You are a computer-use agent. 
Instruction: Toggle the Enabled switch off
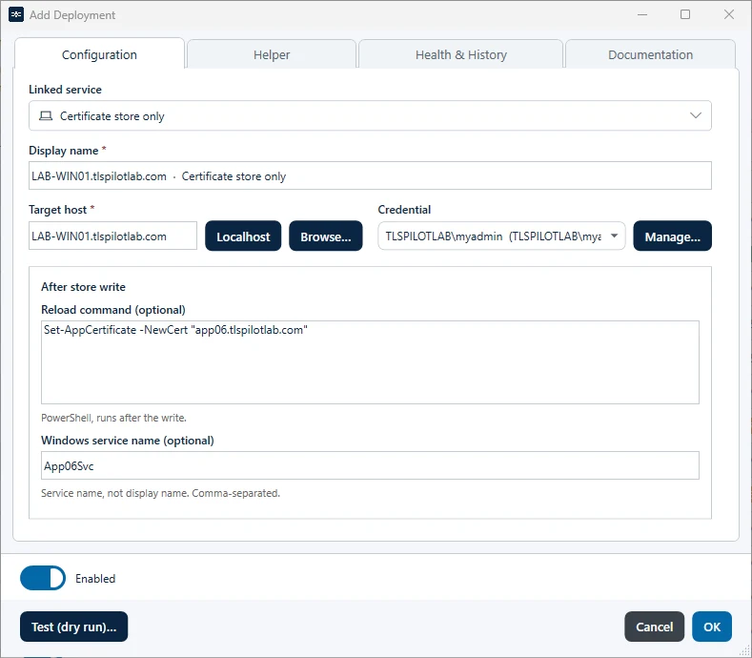(x=43, y=578)
